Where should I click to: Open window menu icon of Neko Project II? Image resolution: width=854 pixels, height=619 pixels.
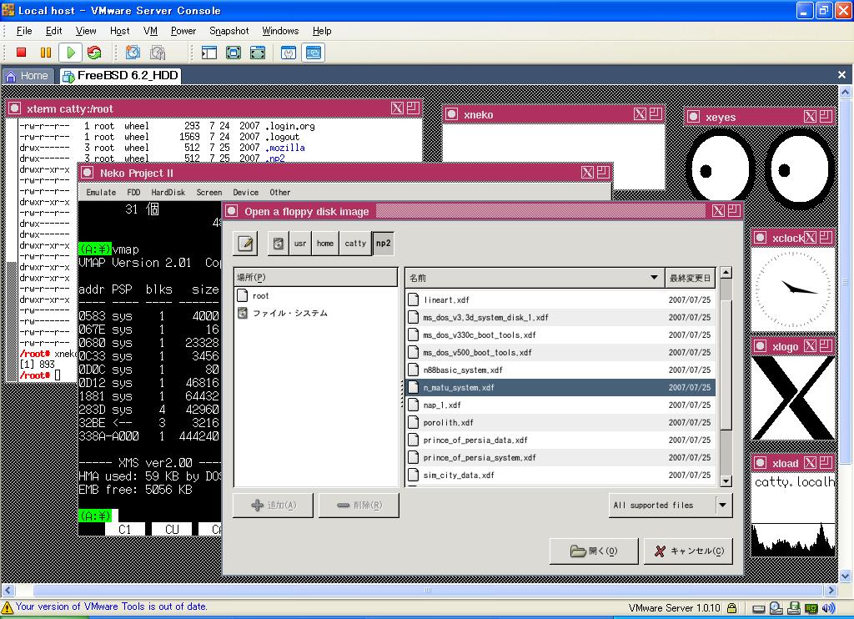pos(87,173)
